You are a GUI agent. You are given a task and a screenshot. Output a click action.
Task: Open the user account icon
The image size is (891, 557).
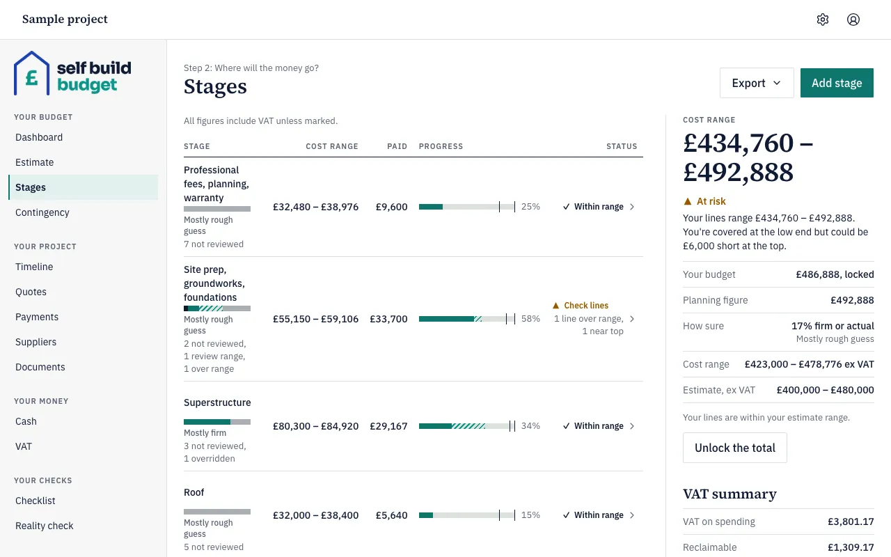[853, 19]
